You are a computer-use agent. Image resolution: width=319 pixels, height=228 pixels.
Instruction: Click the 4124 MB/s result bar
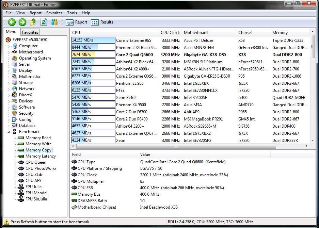93,140
